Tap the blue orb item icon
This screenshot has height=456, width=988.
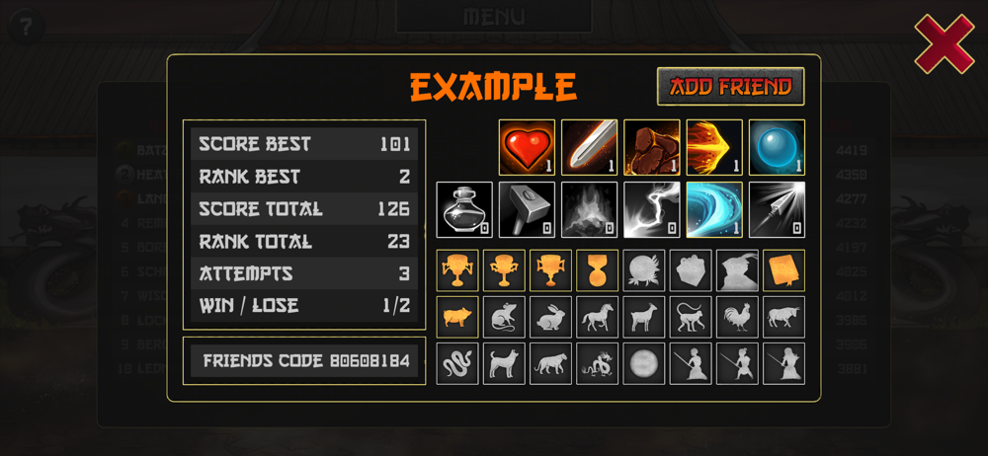tap(777, 147)
